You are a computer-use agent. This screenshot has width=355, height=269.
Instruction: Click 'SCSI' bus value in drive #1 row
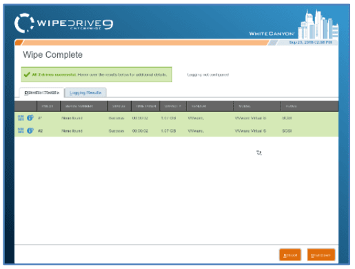(x=287, y=118)
